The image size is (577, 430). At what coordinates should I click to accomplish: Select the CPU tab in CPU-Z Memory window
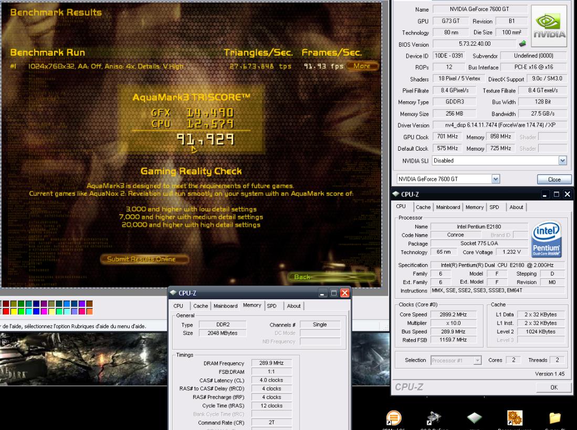(178, 306)
